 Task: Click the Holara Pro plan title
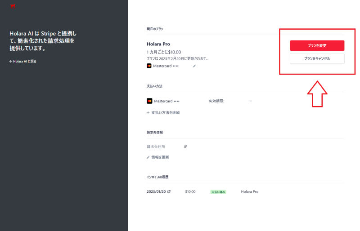(x=158, y=44)
